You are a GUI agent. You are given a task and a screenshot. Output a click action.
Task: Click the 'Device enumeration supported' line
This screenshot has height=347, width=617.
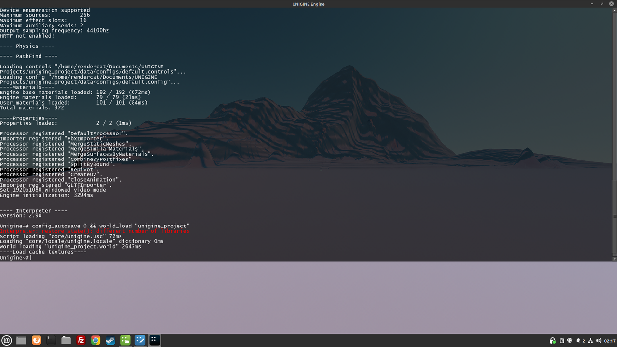[x=45, y=10]
